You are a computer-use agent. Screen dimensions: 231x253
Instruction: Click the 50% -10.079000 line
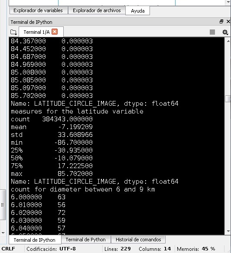pos(52,158)
